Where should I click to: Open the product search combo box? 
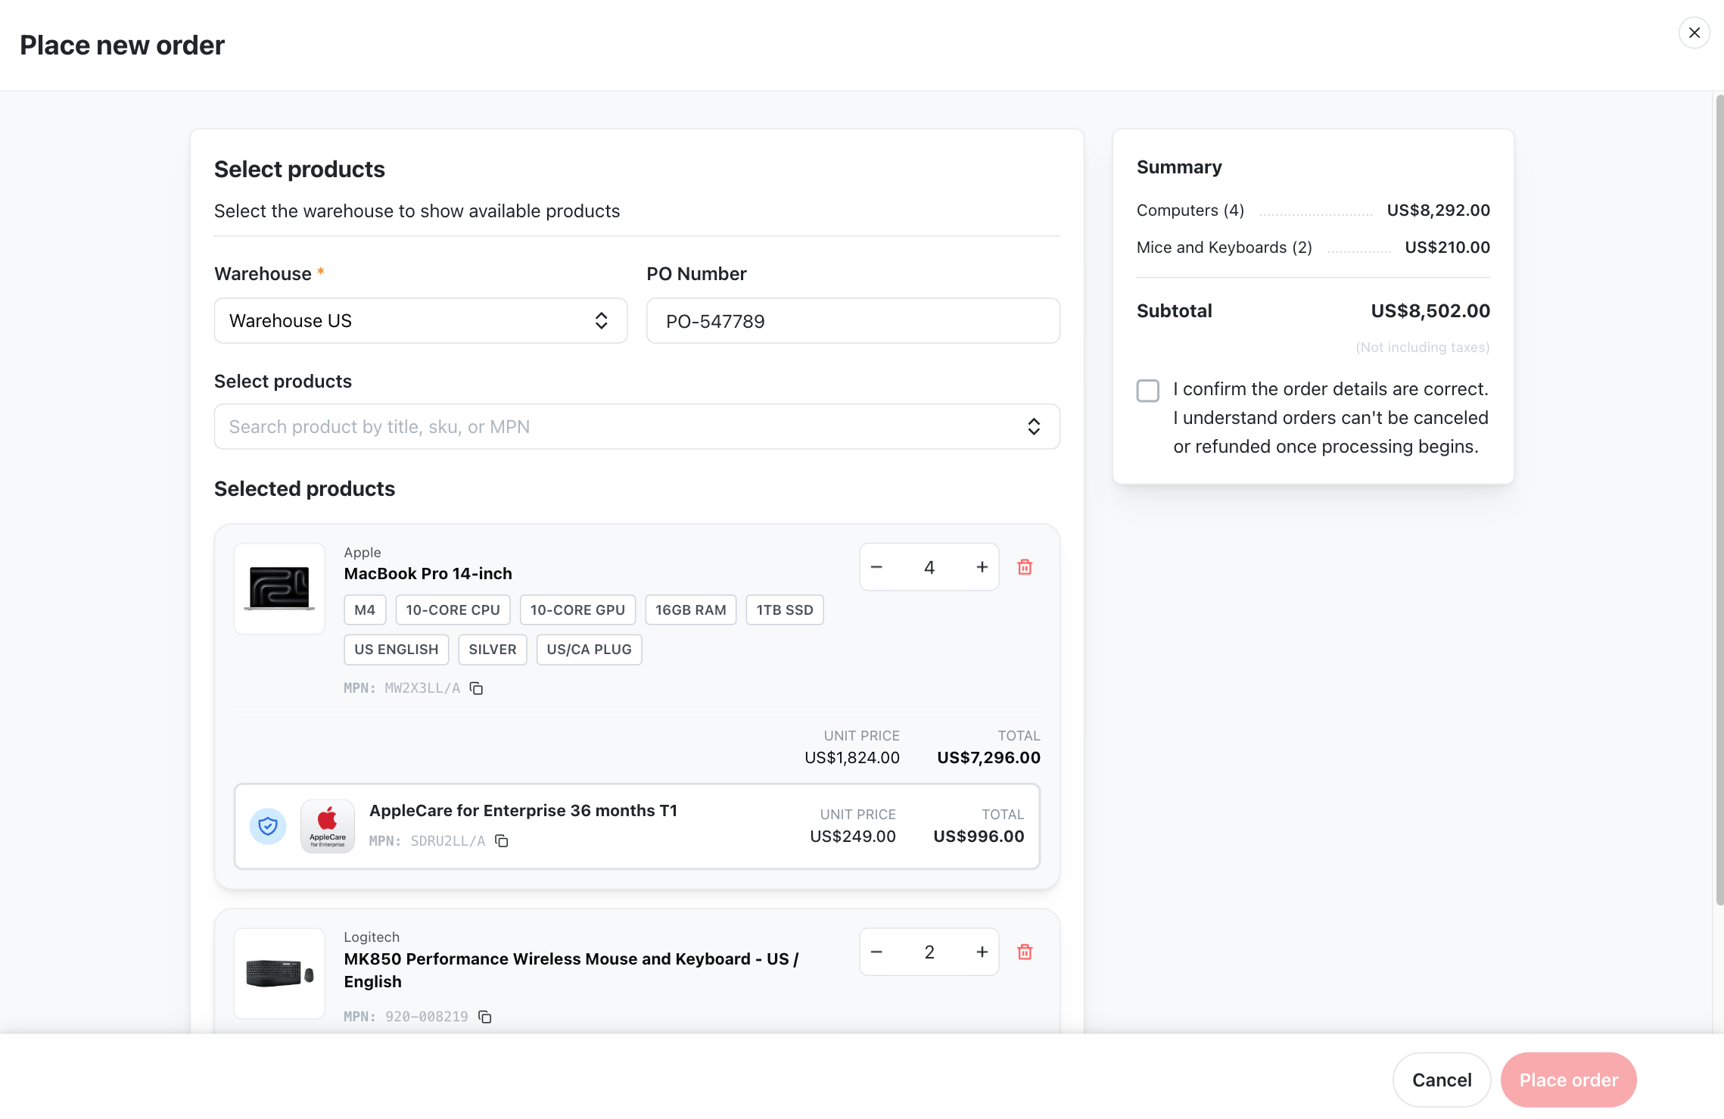click(x=636, y=426)
